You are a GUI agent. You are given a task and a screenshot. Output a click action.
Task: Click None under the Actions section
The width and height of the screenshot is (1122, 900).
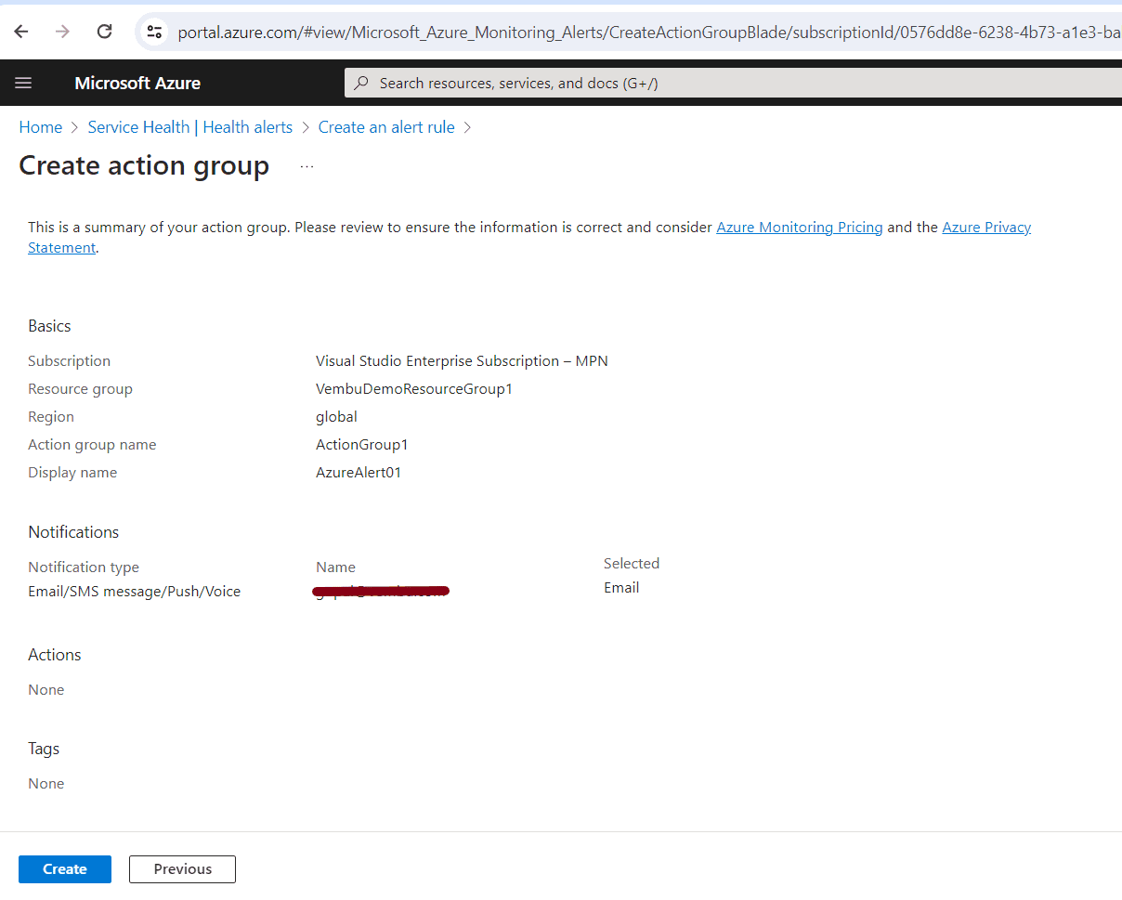(x=46, y=690)
